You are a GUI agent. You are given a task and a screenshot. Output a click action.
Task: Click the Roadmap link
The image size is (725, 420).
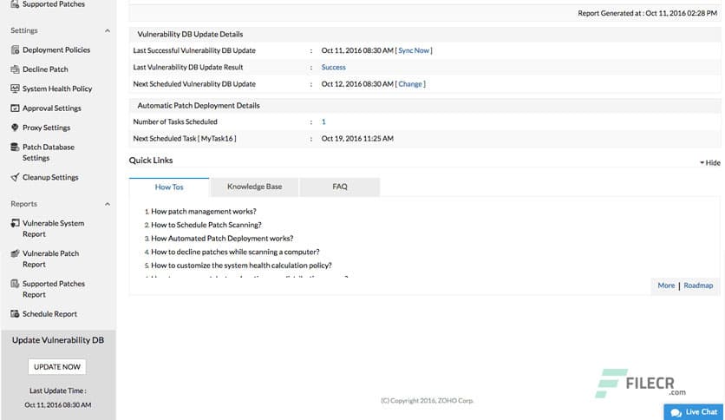pos(698,285)
